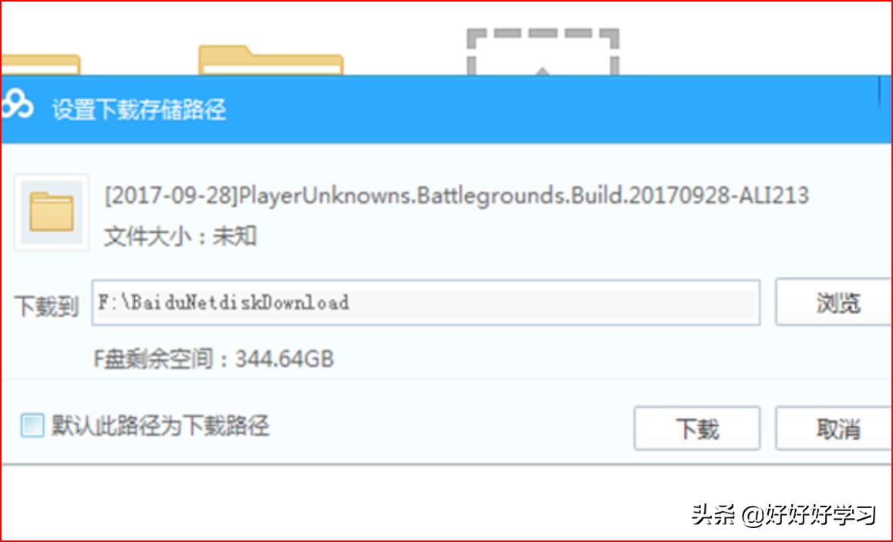Cancel the dialog with 取消
The height and width of the screenshot is (542, 893).
tap(834, 428)
